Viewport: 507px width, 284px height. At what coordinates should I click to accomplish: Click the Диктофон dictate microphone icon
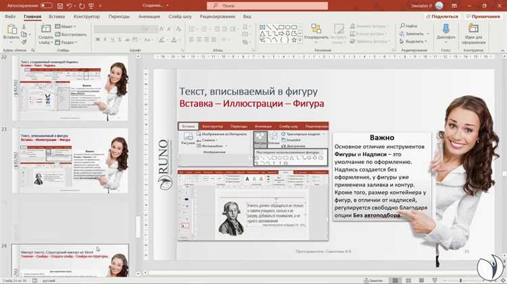point(446,29)
